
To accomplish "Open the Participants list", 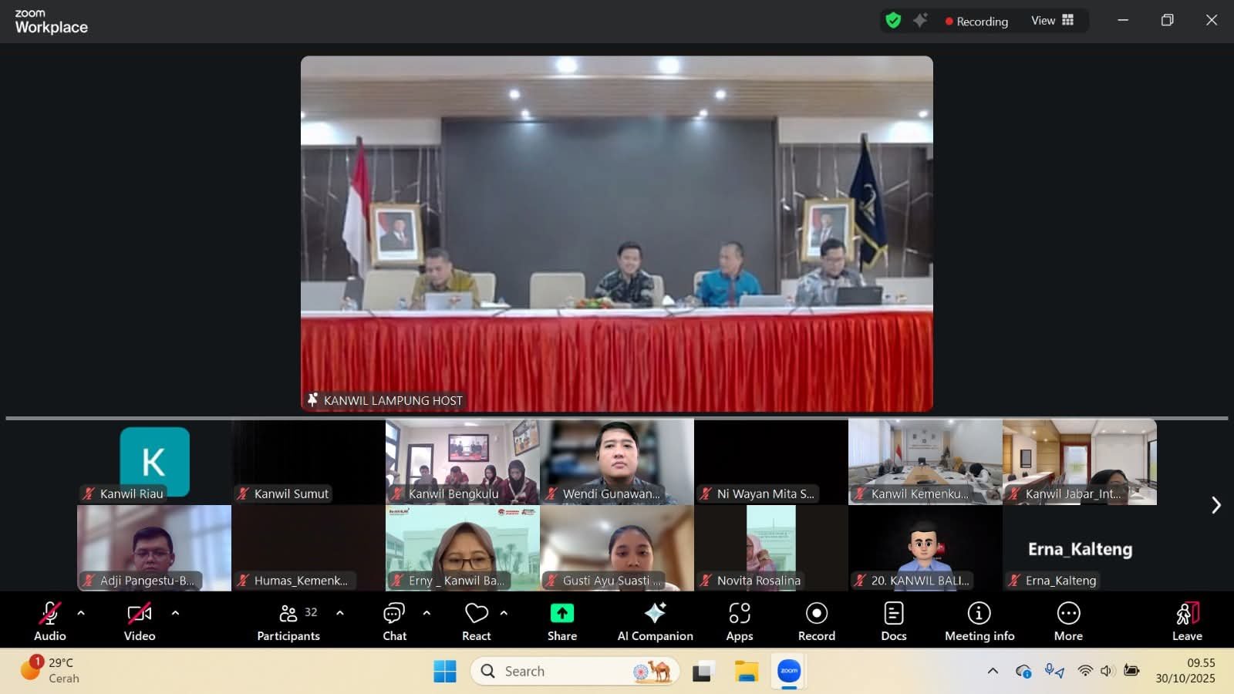I will coord(288,621).
